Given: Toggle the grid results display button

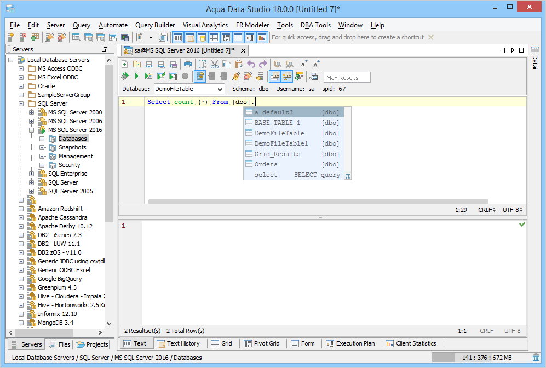Looking at the screenshot, I should tap(275, 76).
